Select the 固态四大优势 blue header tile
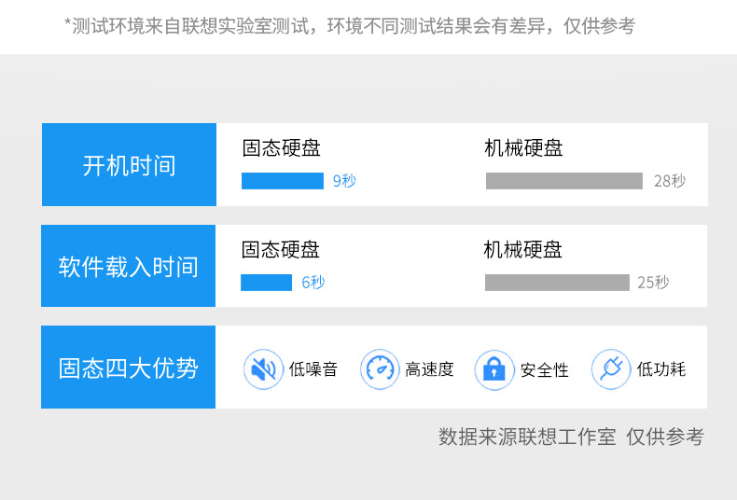737x500 pixels. 129,367
